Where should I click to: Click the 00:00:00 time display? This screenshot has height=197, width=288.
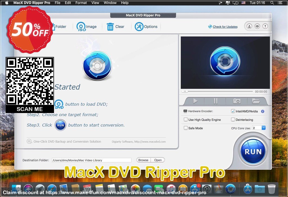pyautogui.click(x=261, y=92)
